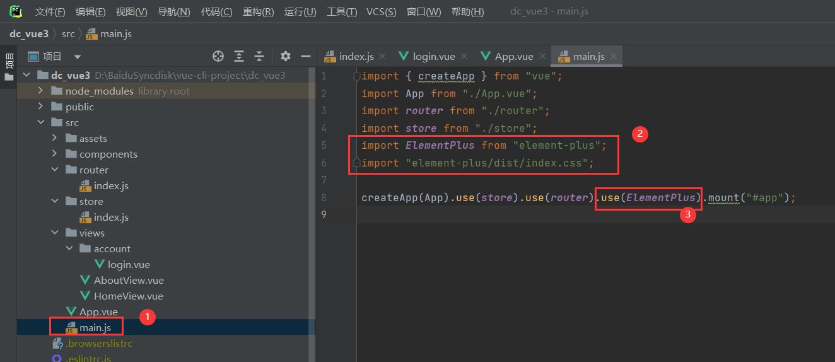Click mount call on line 8
Screen dimensions: 835x362
pos(723,197)
